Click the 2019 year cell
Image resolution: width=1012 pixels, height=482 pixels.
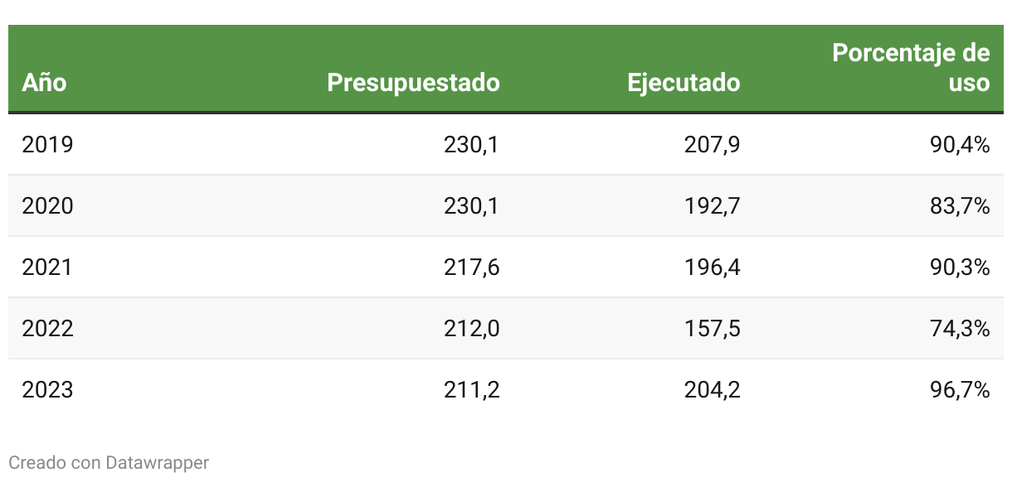coord(47,145)
